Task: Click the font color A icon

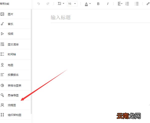Action: pyautogui.click(x=86, y=4)
